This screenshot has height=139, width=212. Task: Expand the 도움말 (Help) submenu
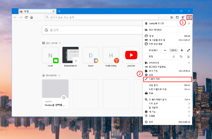(167, 116)
